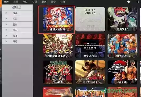Image resolution: width=141 pixels, height=97 pixels.
Task: Select 爆烈人复仇SP game thumbnail
Action: click(x=58, y=19)
